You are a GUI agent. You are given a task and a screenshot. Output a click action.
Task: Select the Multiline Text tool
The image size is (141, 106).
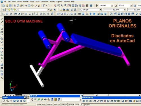[x=2, y=78]
